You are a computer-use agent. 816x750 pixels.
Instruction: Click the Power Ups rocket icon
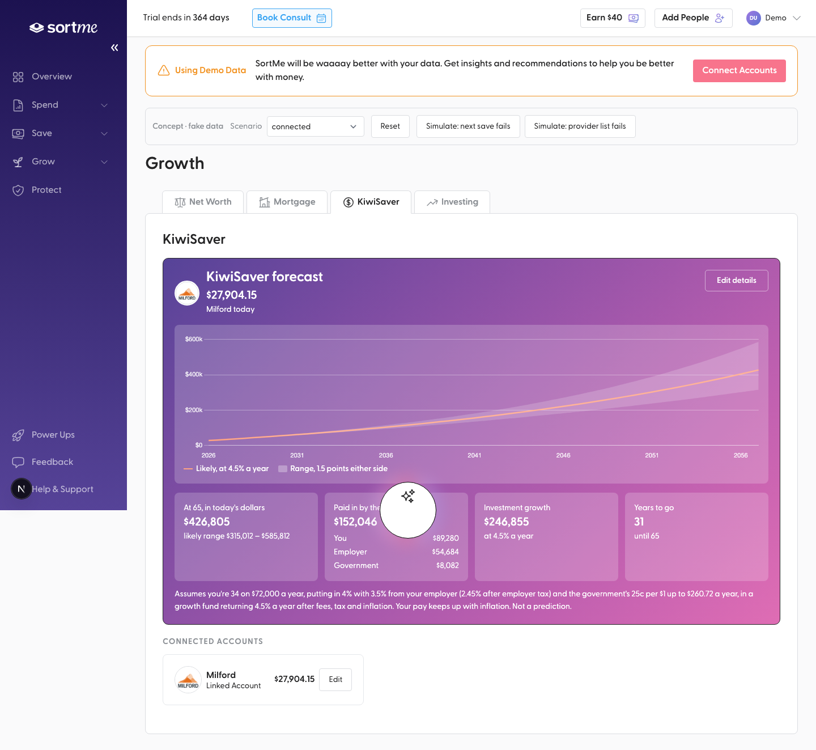point(18,435)
